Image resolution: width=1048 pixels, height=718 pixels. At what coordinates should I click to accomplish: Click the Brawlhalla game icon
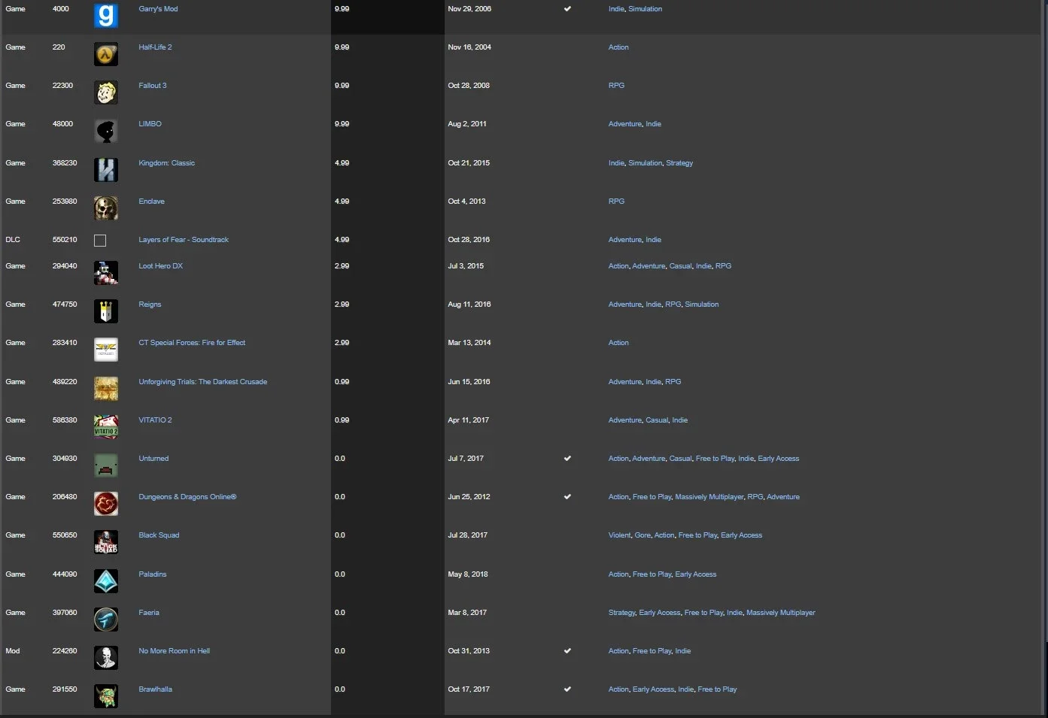pos(106,696)
